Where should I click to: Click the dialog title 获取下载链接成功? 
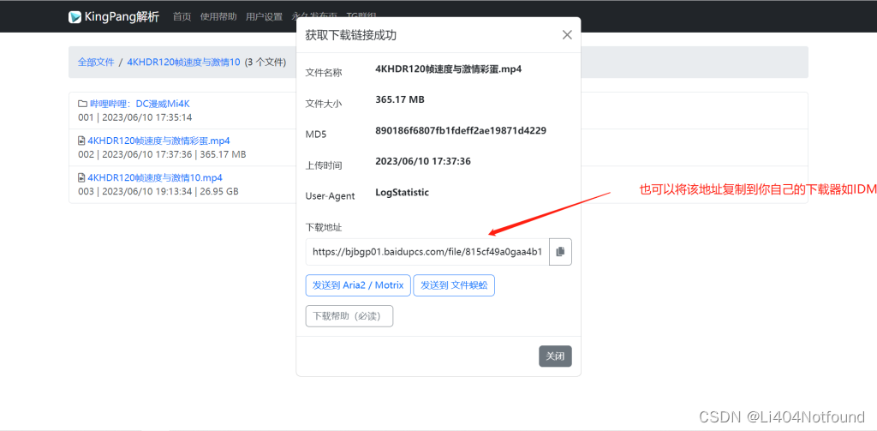tap(350, 35)
